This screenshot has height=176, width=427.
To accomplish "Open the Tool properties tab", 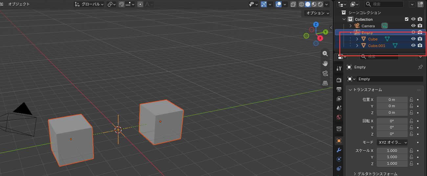I will click(x=339, y=68).
